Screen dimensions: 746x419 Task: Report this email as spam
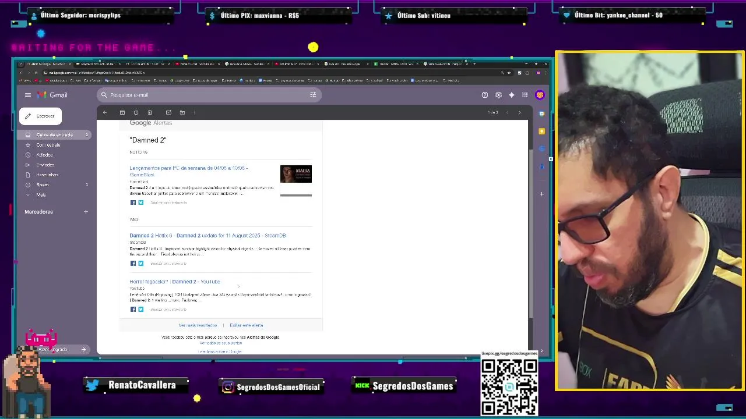coord(136,112)
